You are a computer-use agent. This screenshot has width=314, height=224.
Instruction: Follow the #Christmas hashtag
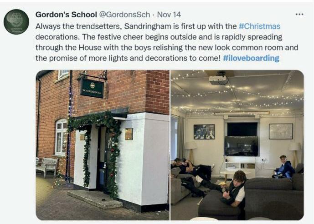point(259,26)
